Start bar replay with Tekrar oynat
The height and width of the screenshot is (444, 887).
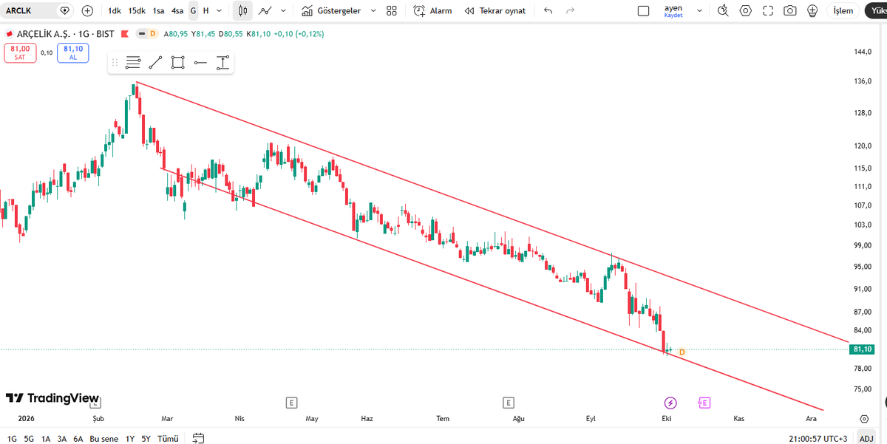tap(495, 11)
